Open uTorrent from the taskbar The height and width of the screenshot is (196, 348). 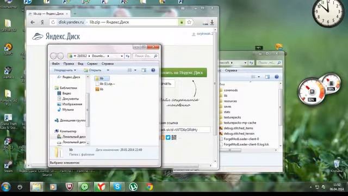click(x=133, y=187)
